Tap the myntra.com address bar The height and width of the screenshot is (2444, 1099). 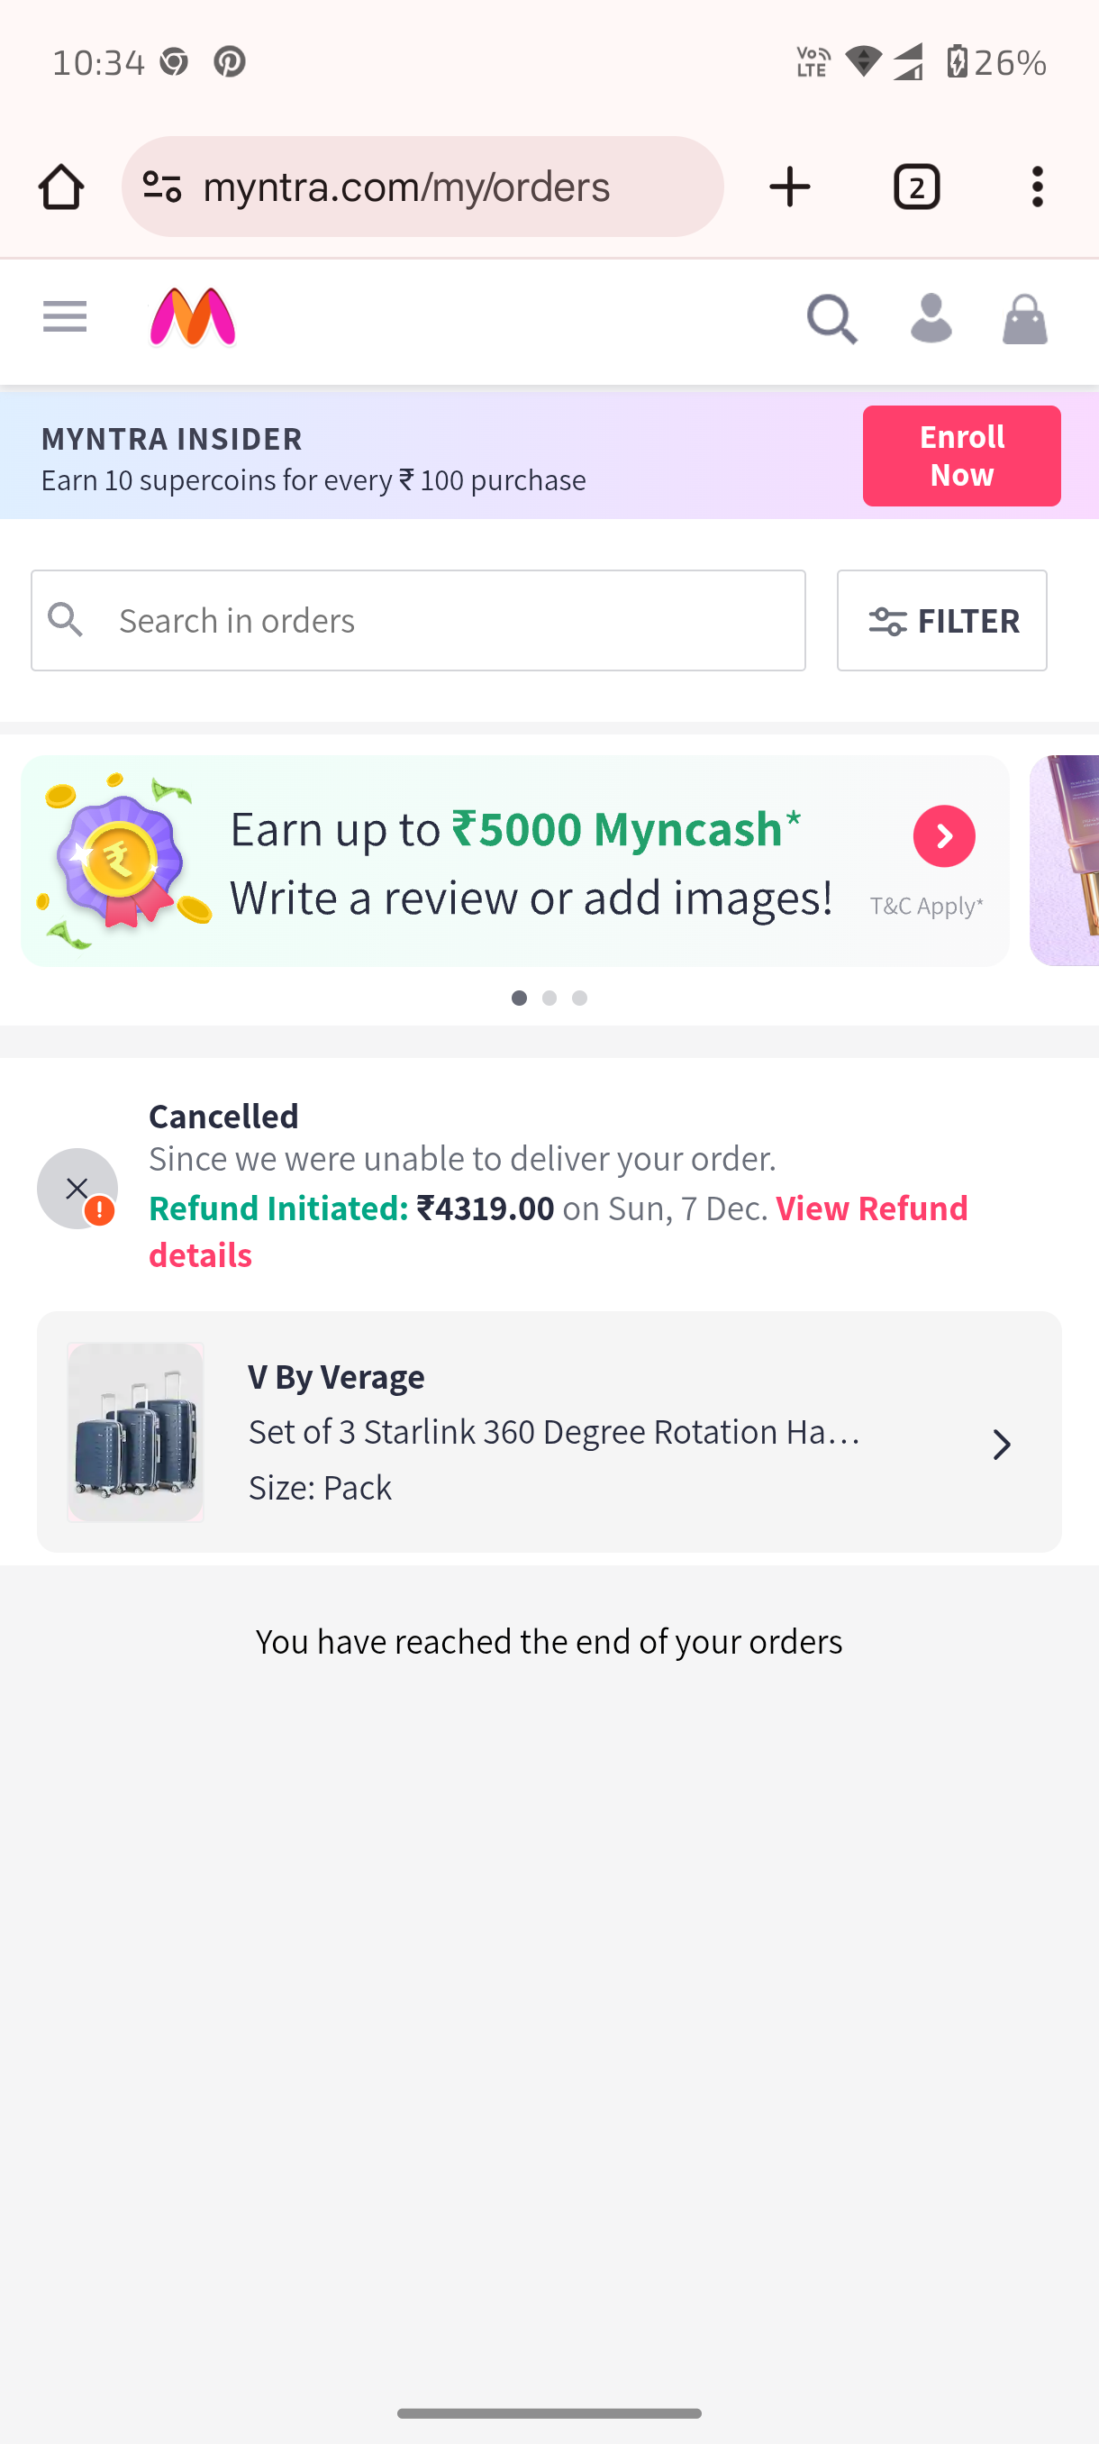(x=446, y=187)
